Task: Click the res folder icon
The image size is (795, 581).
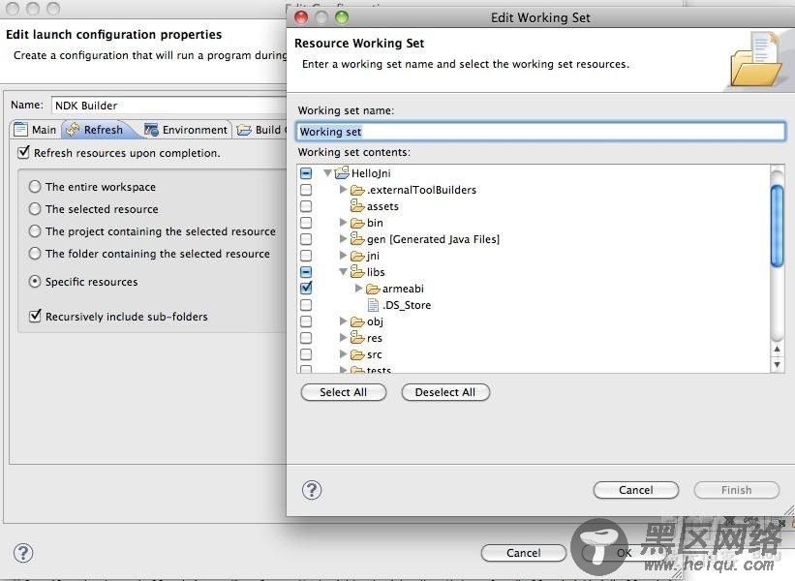Action: click(357, 338)
